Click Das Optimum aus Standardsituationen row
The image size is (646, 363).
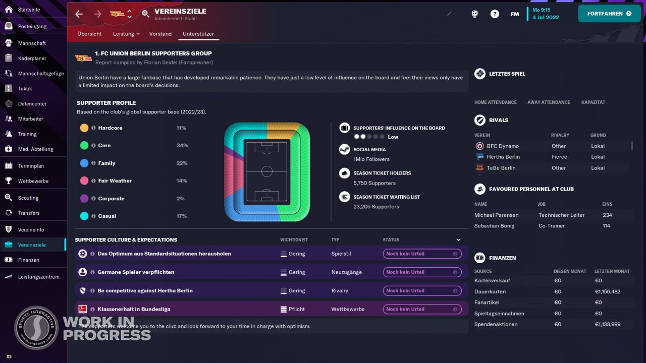272,254
